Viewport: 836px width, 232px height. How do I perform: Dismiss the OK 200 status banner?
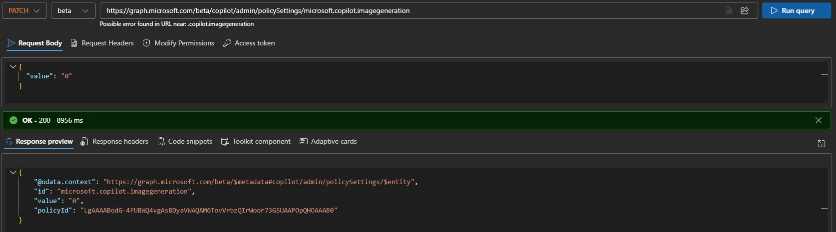pyautogui.click(x=819, y=120)
